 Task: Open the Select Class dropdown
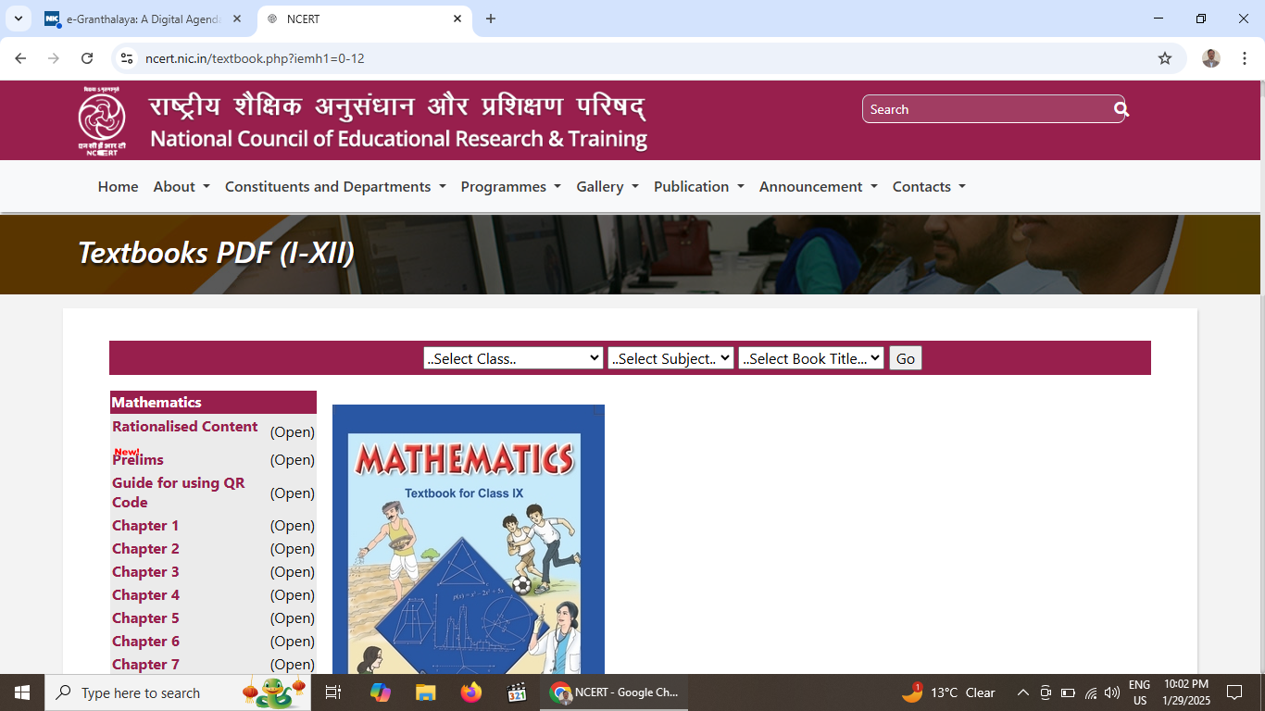pyautogui.click(x=513, y=358)
